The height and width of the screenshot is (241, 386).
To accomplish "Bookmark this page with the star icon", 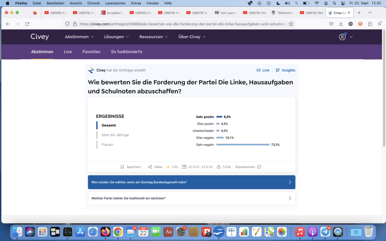I will [x=291, y=24].
